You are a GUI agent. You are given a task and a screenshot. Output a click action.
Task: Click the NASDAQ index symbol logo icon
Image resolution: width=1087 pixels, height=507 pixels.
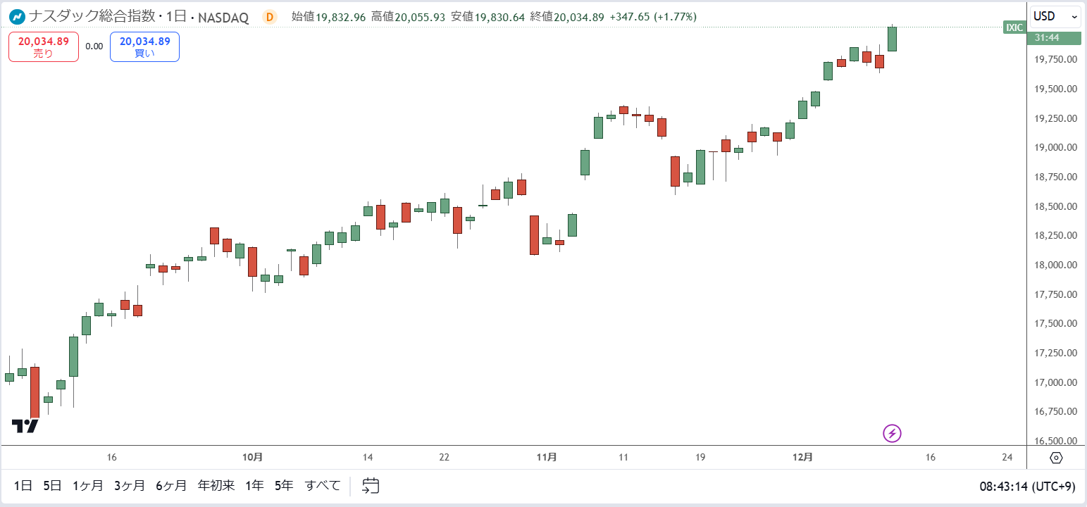point(17,17)
